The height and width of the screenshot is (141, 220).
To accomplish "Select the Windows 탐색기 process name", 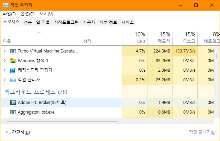I will pos(33,60).
